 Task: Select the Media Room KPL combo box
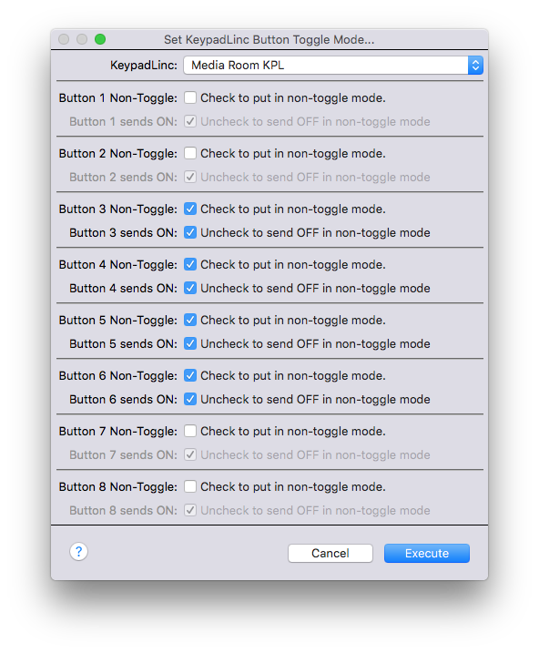(333, 66)
